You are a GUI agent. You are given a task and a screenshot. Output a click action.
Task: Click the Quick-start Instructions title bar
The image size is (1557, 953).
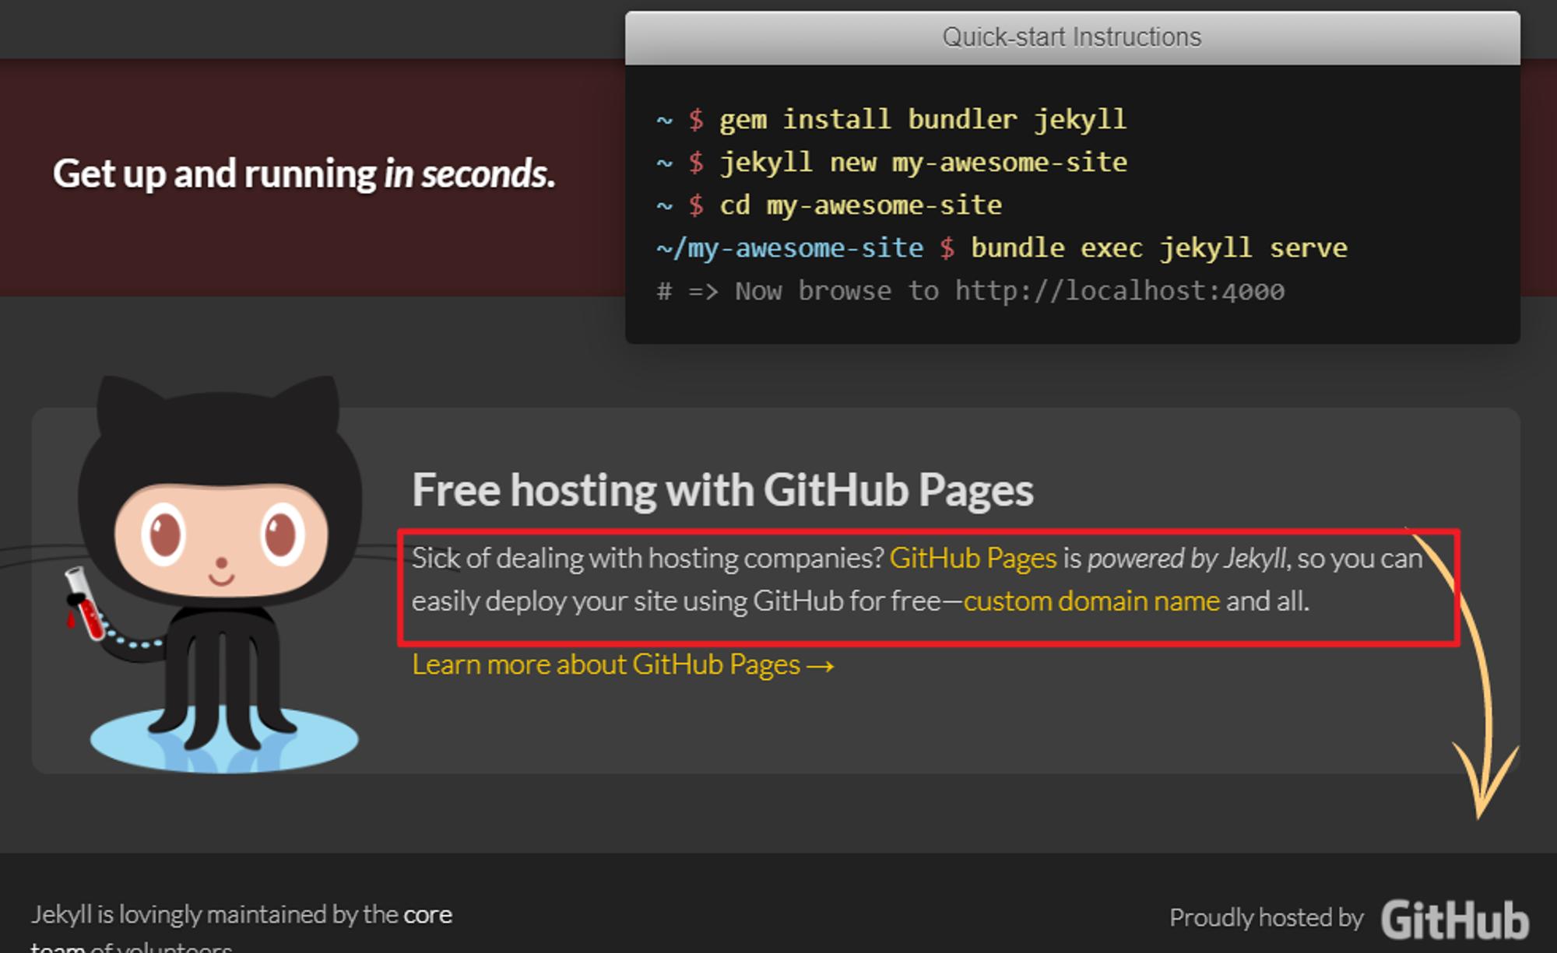click(1072, 37)
